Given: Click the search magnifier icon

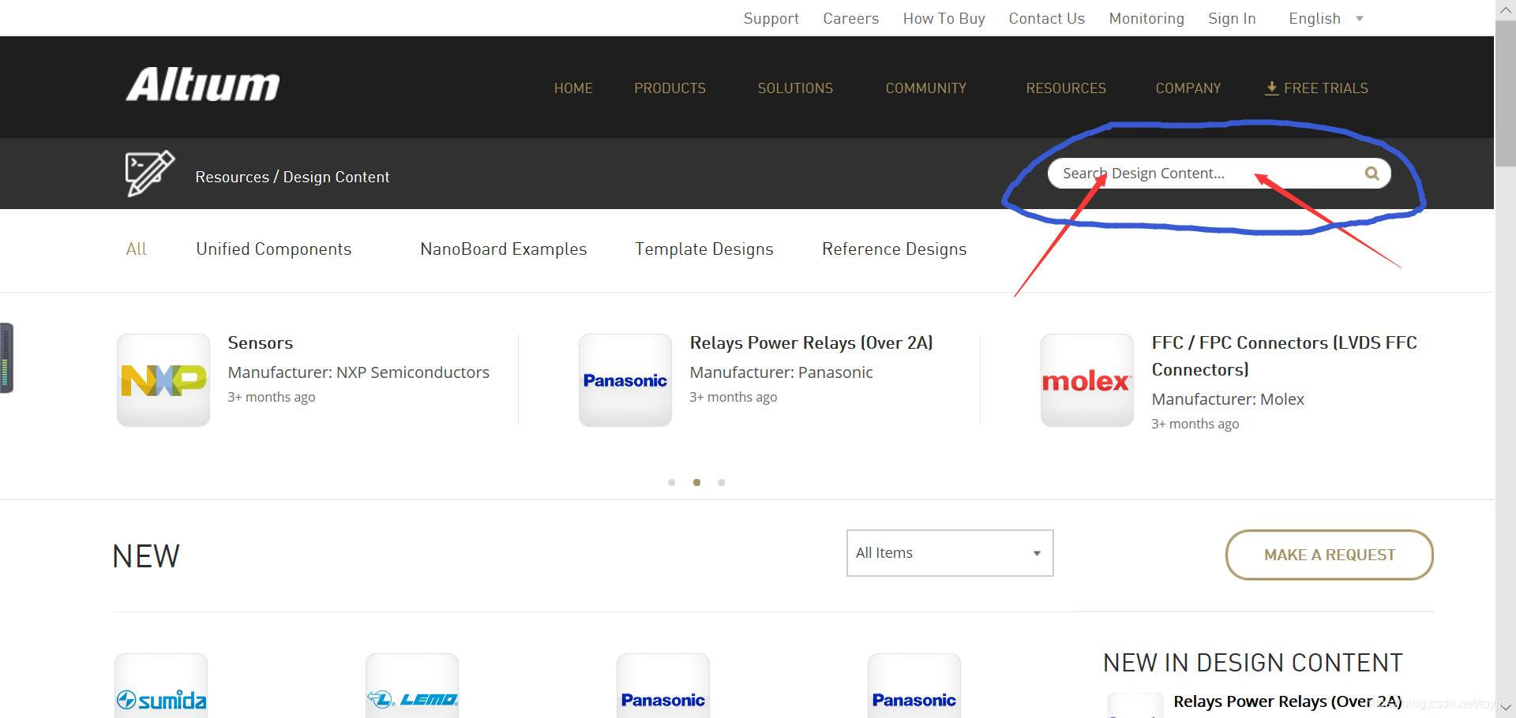Looking at the screenshot, I should tap(1372, 174).
